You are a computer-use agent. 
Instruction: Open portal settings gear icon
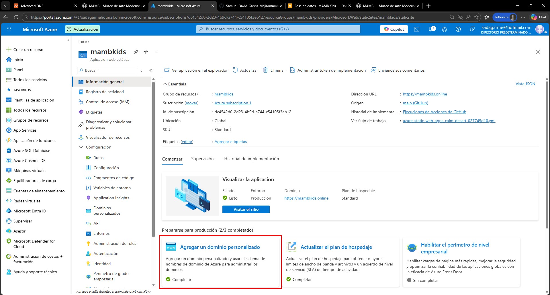[x=444, y=29]
